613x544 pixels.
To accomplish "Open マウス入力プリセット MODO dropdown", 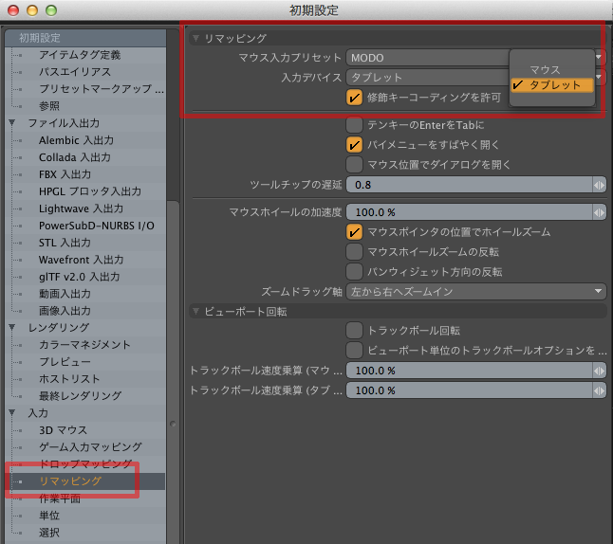I will click(x=428, y=58).
